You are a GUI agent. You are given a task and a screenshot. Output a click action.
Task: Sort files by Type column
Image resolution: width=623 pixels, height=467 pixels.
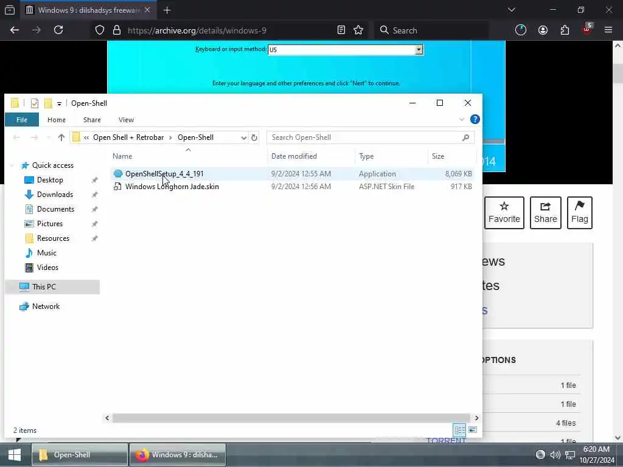pyautogui.click(x=366, y=156)
